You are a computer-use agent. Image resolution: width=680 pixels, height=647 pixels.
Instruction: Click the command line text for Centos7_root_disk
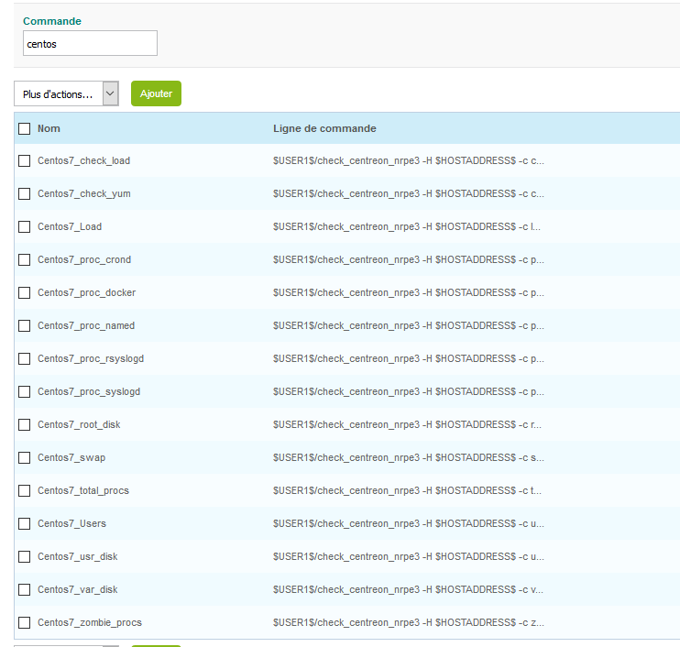407,424
